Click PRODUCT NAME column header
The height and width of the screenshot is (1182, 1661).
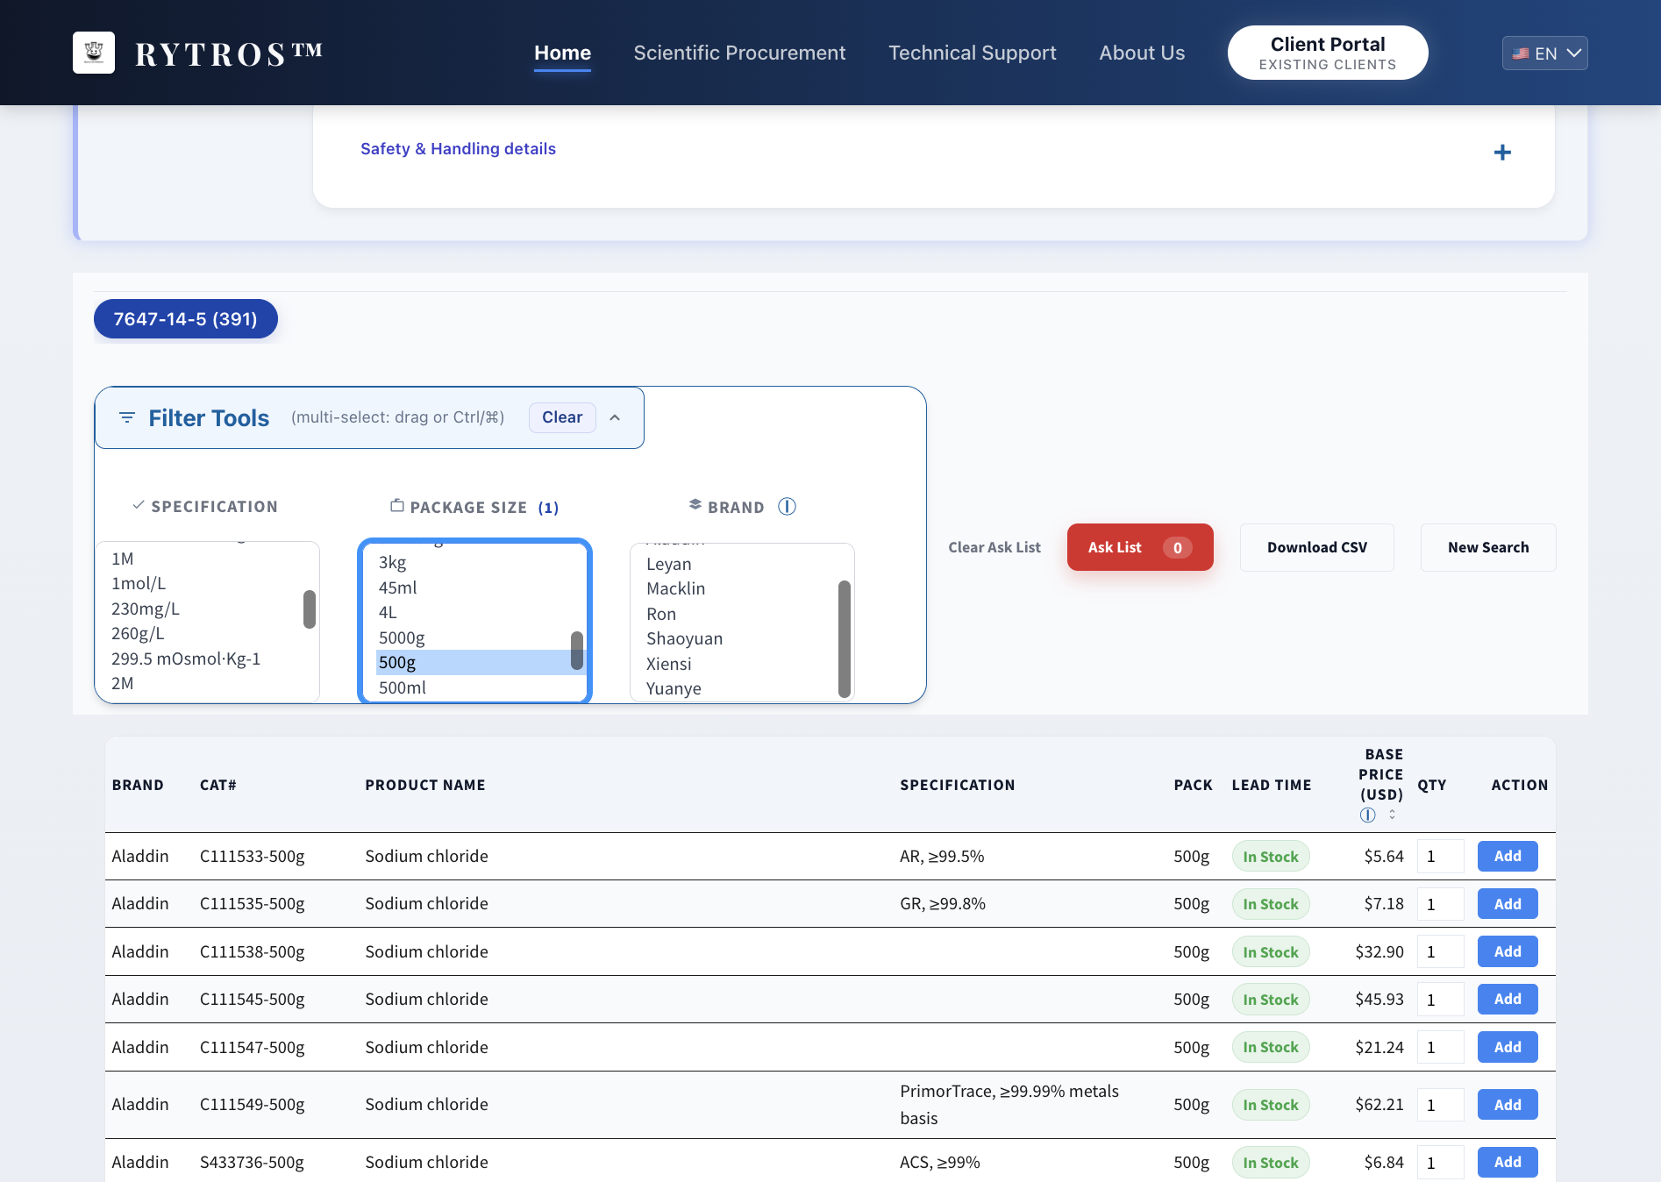pyautogui.click(x=425, y=785)
